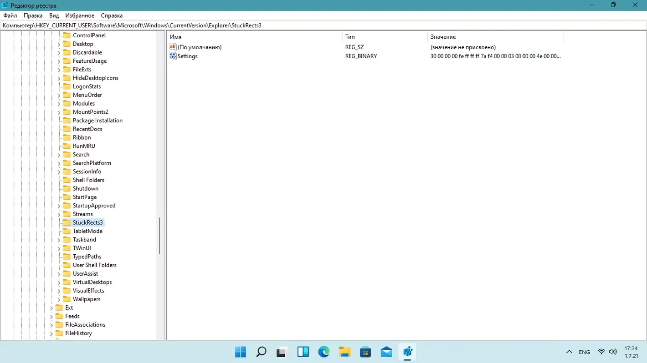Open the Mail app from the taskbar
Screen dimensions: 647x363
[386, 352]
